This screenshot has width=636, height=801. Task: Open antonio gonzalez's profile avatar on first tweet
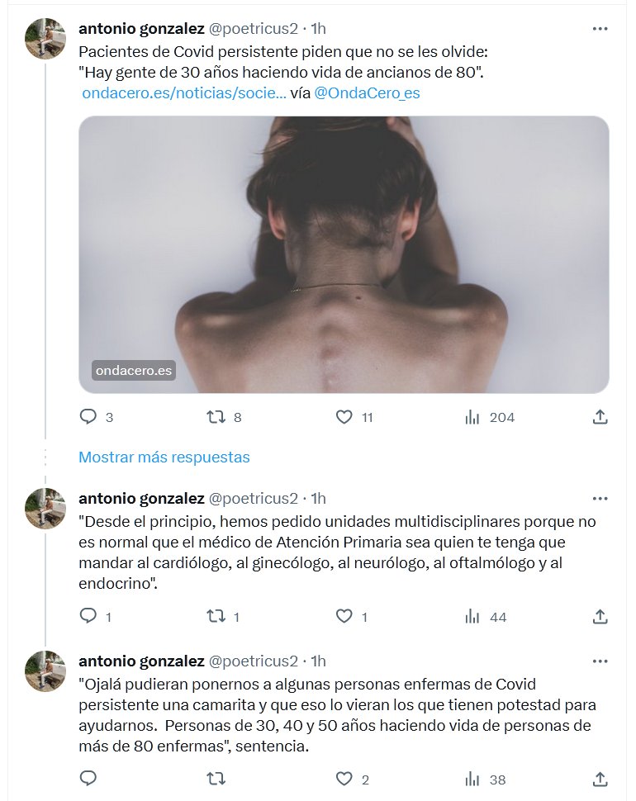click(45, 38)
